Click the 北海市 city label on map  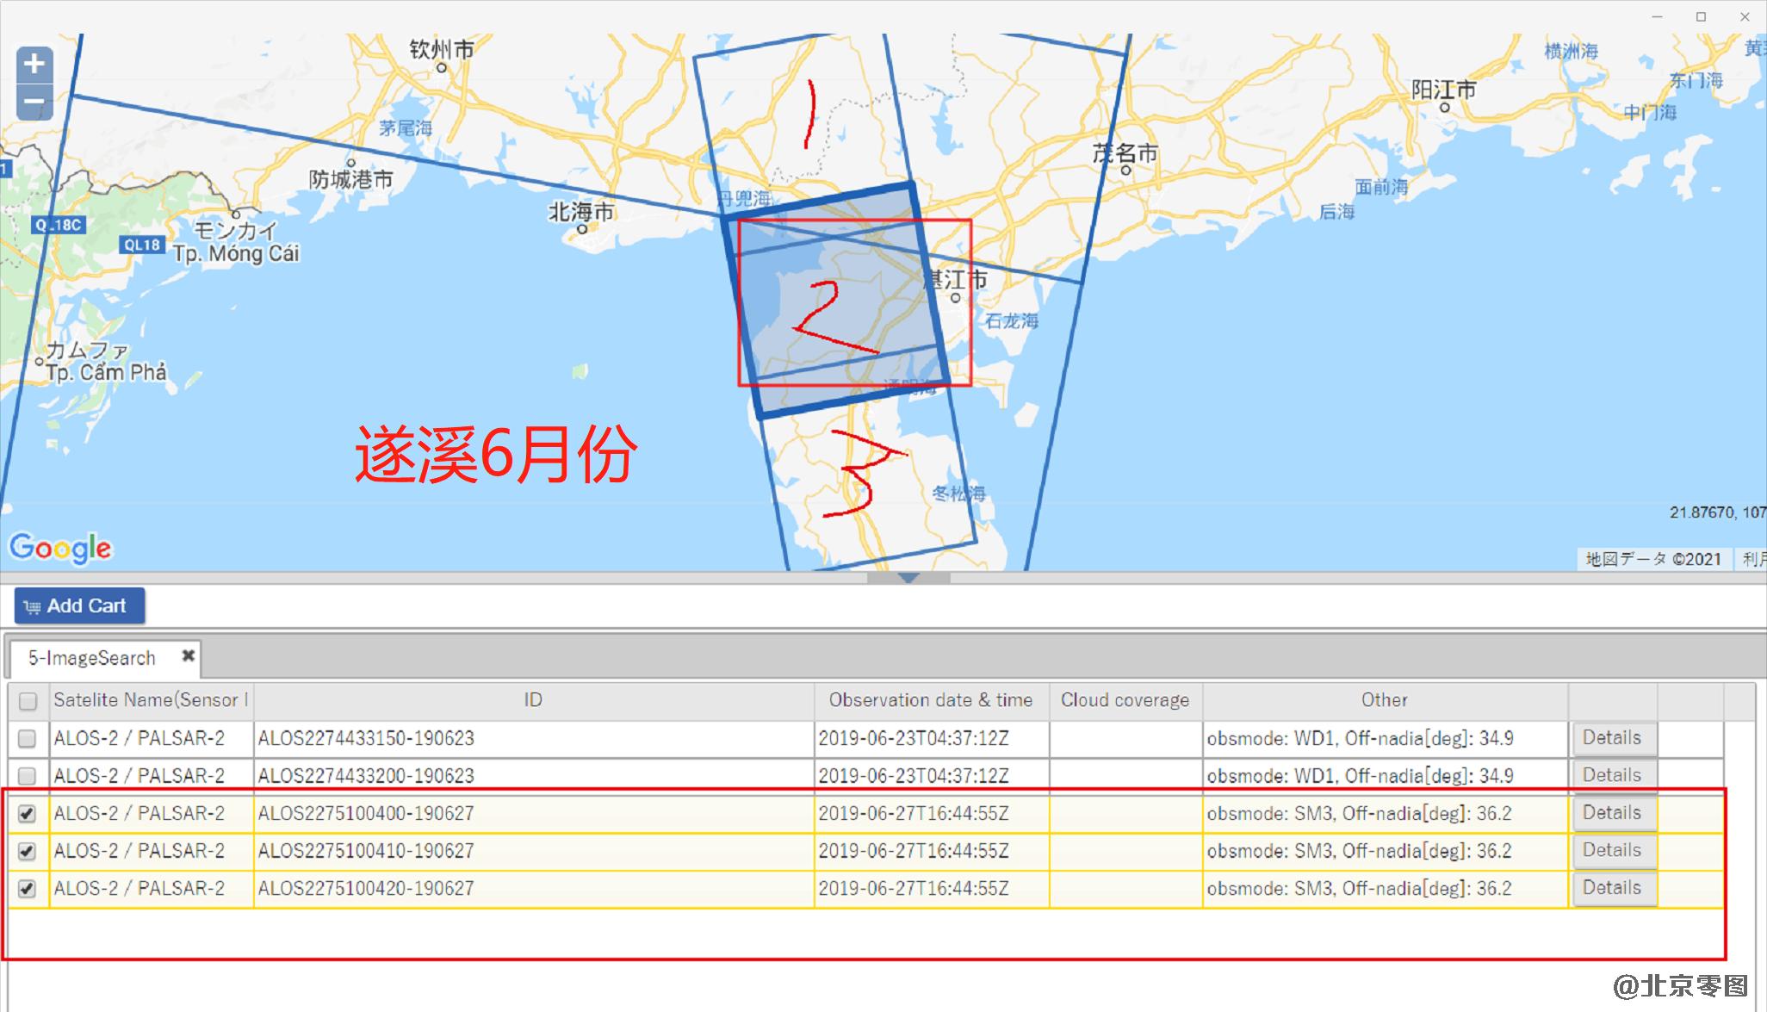581,212
